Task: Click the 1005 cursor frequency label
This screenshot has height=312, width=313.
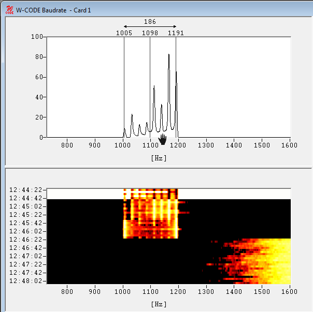Action: (x=124, y=33)
